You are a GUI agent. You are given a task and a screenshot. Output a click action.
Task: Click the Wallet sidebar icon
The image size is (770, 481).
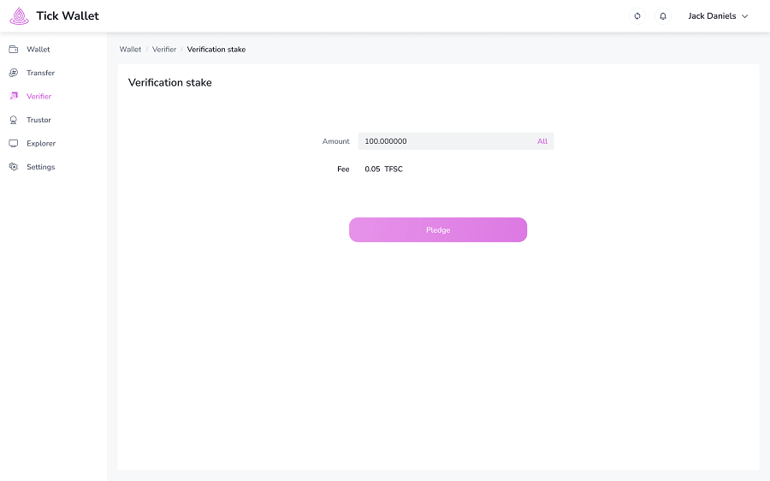(14, 49)
